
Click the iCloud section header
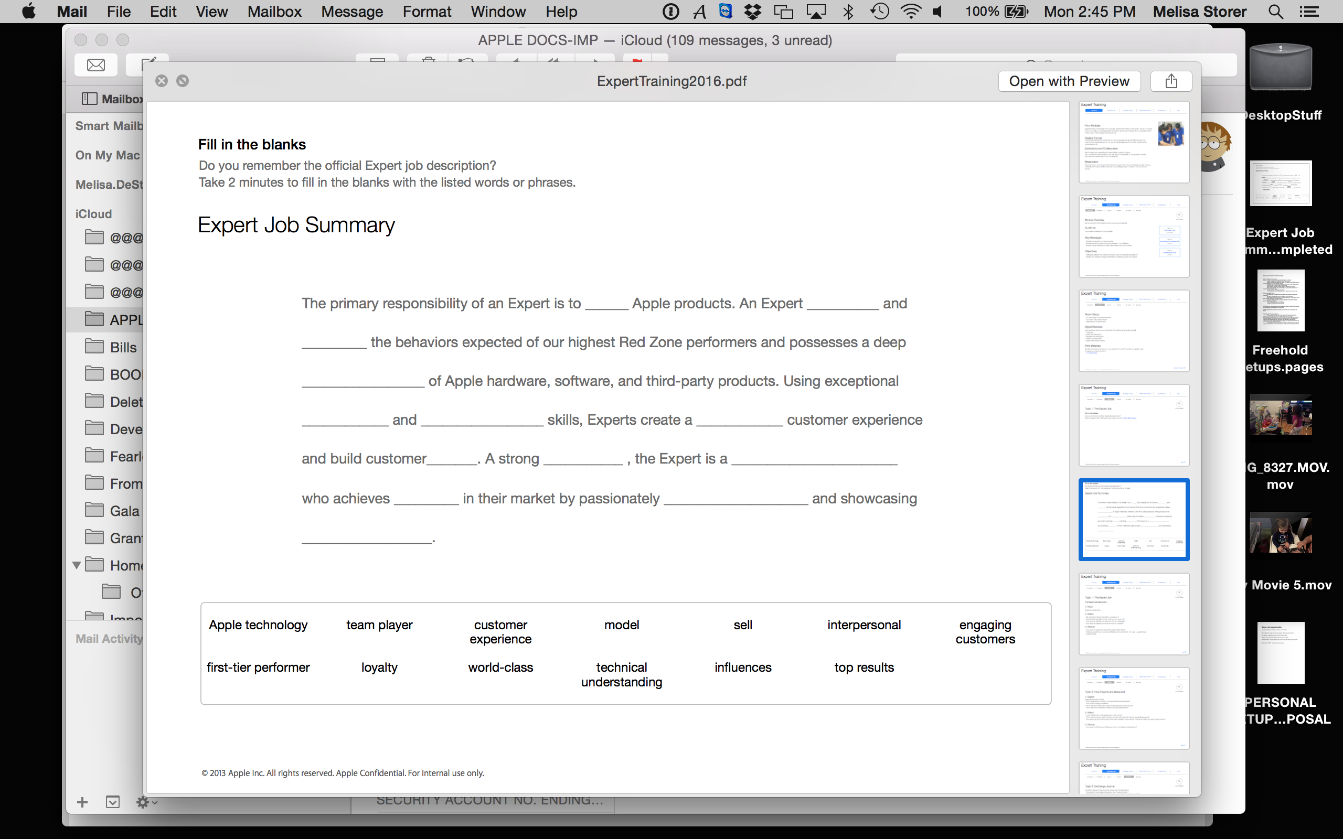(93, 213)
